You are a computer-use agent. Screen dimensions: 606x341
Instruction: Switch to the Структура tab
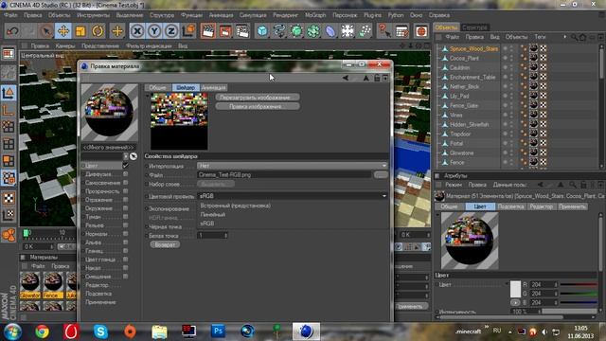click(x=474, y=27)
